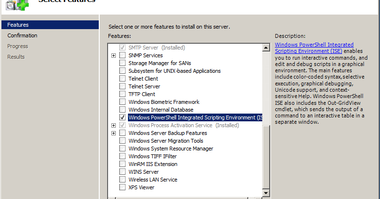
Task: Check Windows Server Migration Tools box
Action: point(122,141)
